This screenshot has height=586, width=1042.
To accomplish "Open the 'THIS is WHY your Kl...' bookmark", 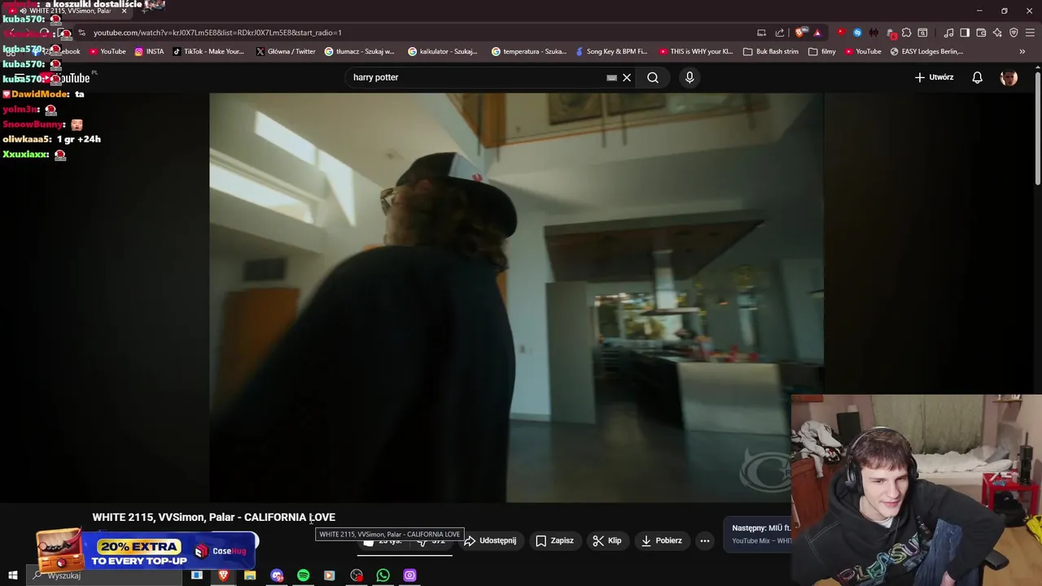I will click(696, 51).
